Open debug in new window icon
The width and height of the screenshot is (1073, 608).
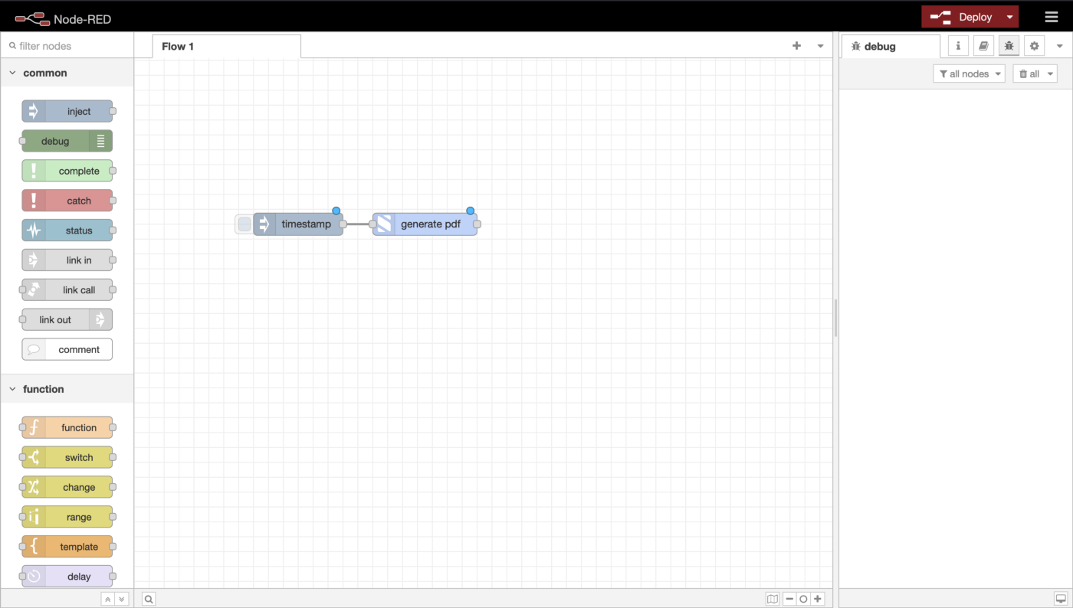coord(1060,599)
